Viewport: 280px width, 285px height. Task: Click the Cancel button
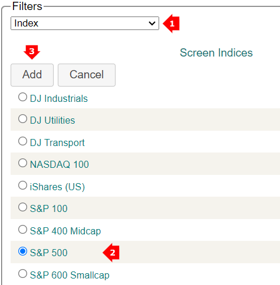87,75
